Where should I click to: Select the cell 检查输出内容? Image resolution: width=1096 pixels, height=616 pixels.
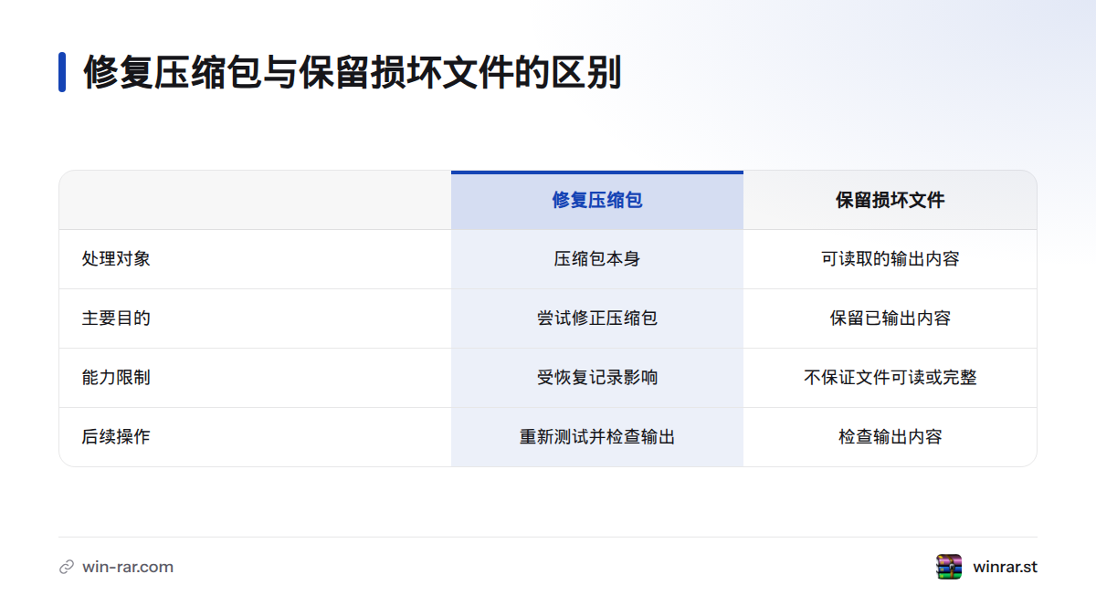click(890, 437)
